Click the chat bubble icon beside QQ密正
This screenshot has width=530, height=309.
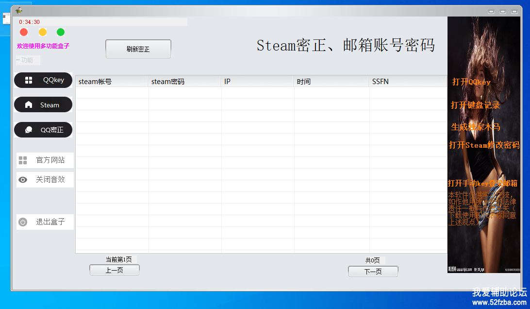29,130
